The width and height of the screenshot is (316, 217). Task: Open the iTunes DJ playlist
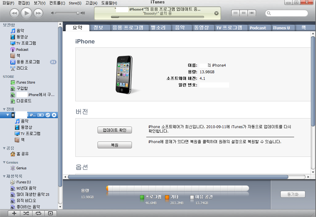(21, 182)
